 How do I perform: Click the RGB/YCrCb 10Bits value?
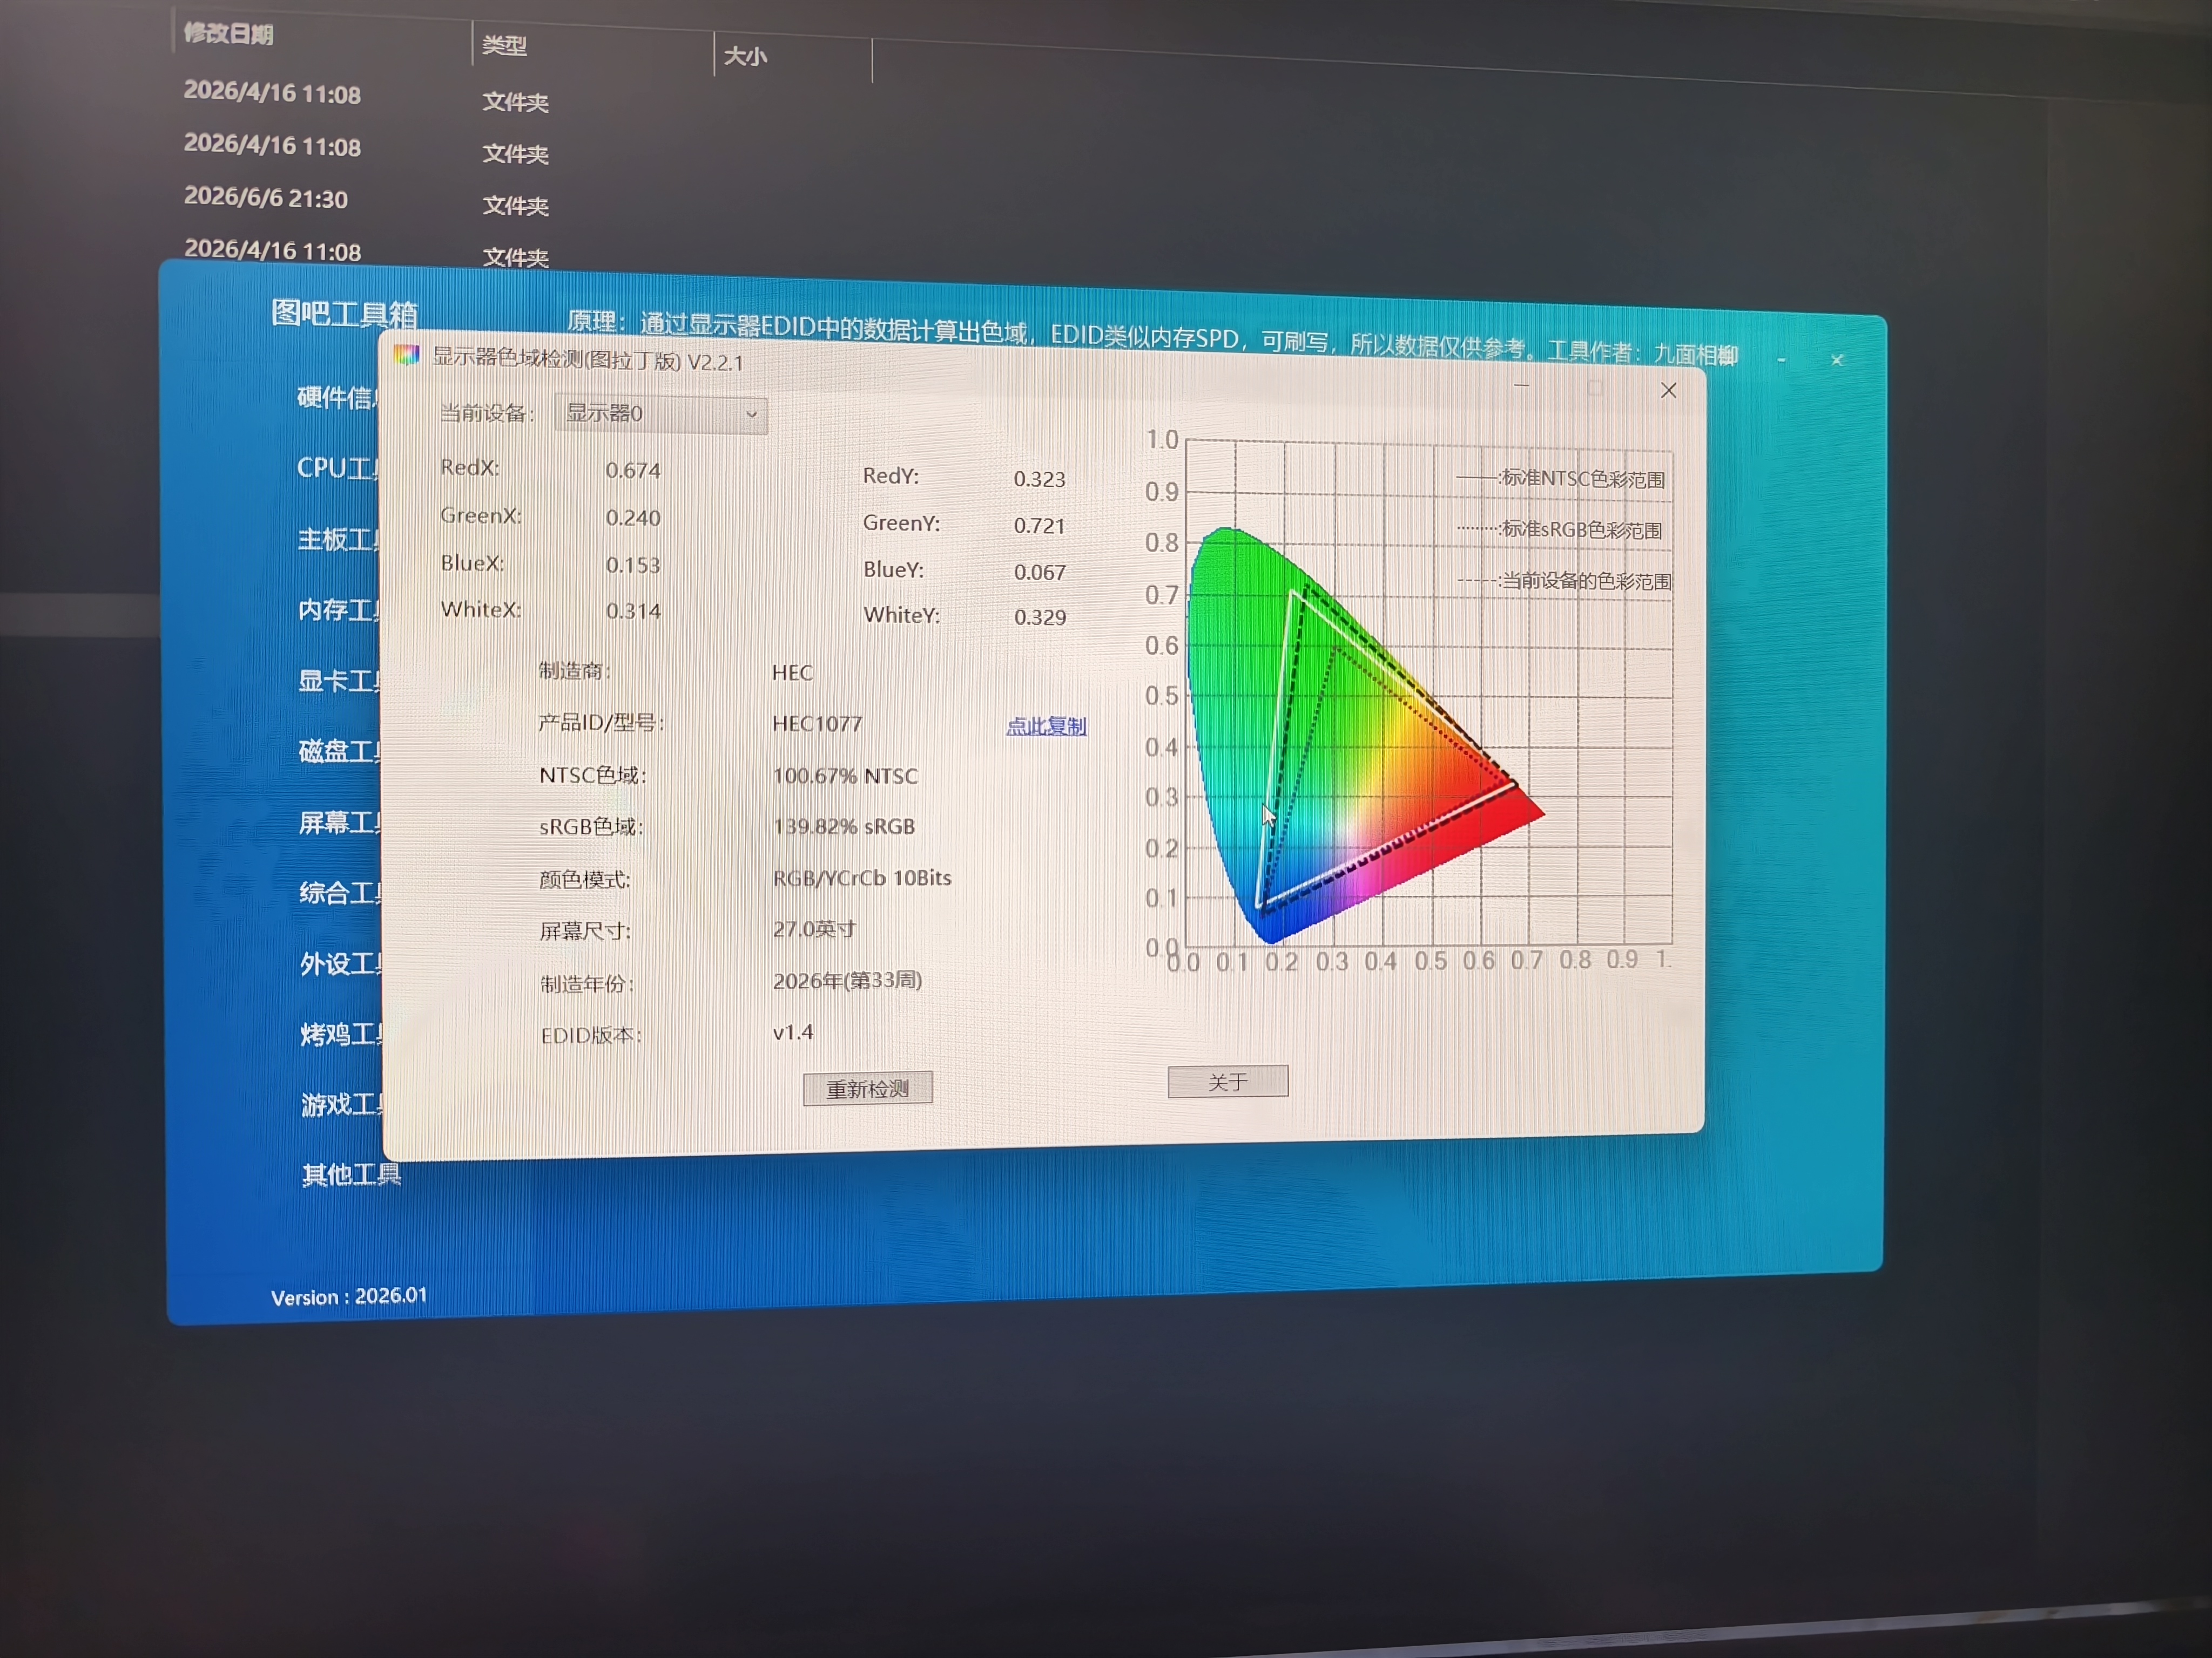point(862,878)
